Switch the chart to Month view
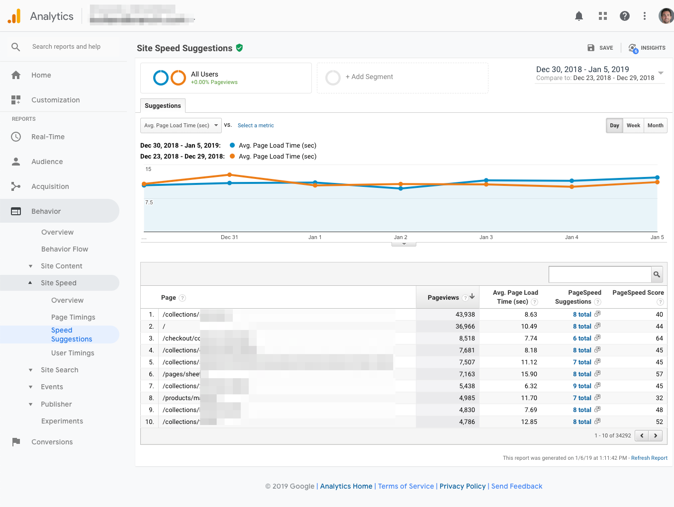The image size is (674, 507). click(655, 125)
